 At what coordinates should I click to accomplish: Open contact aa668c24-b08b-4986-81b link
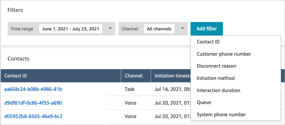[33, 89]
